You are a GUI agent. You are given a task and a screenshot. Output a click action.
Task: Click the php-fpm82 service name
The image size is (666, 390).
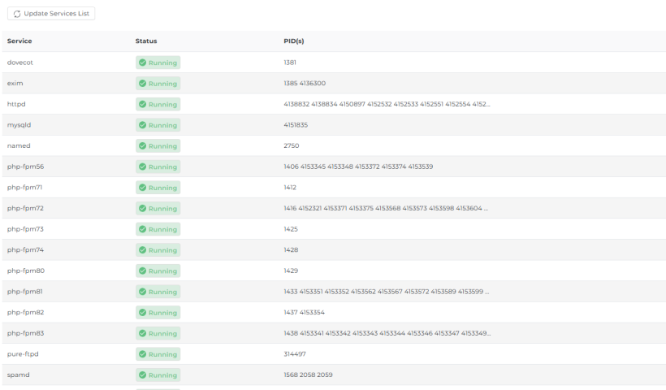pos(25,312)
